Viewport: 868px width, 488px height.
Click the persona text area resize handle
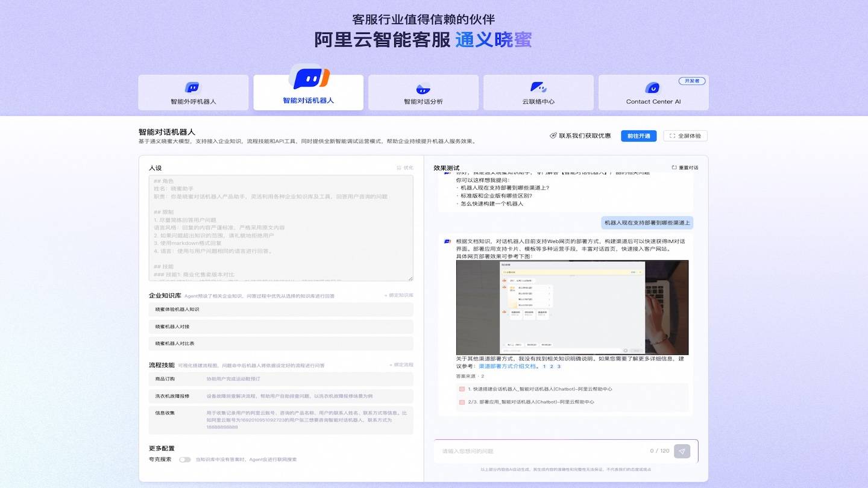(410, 278)
